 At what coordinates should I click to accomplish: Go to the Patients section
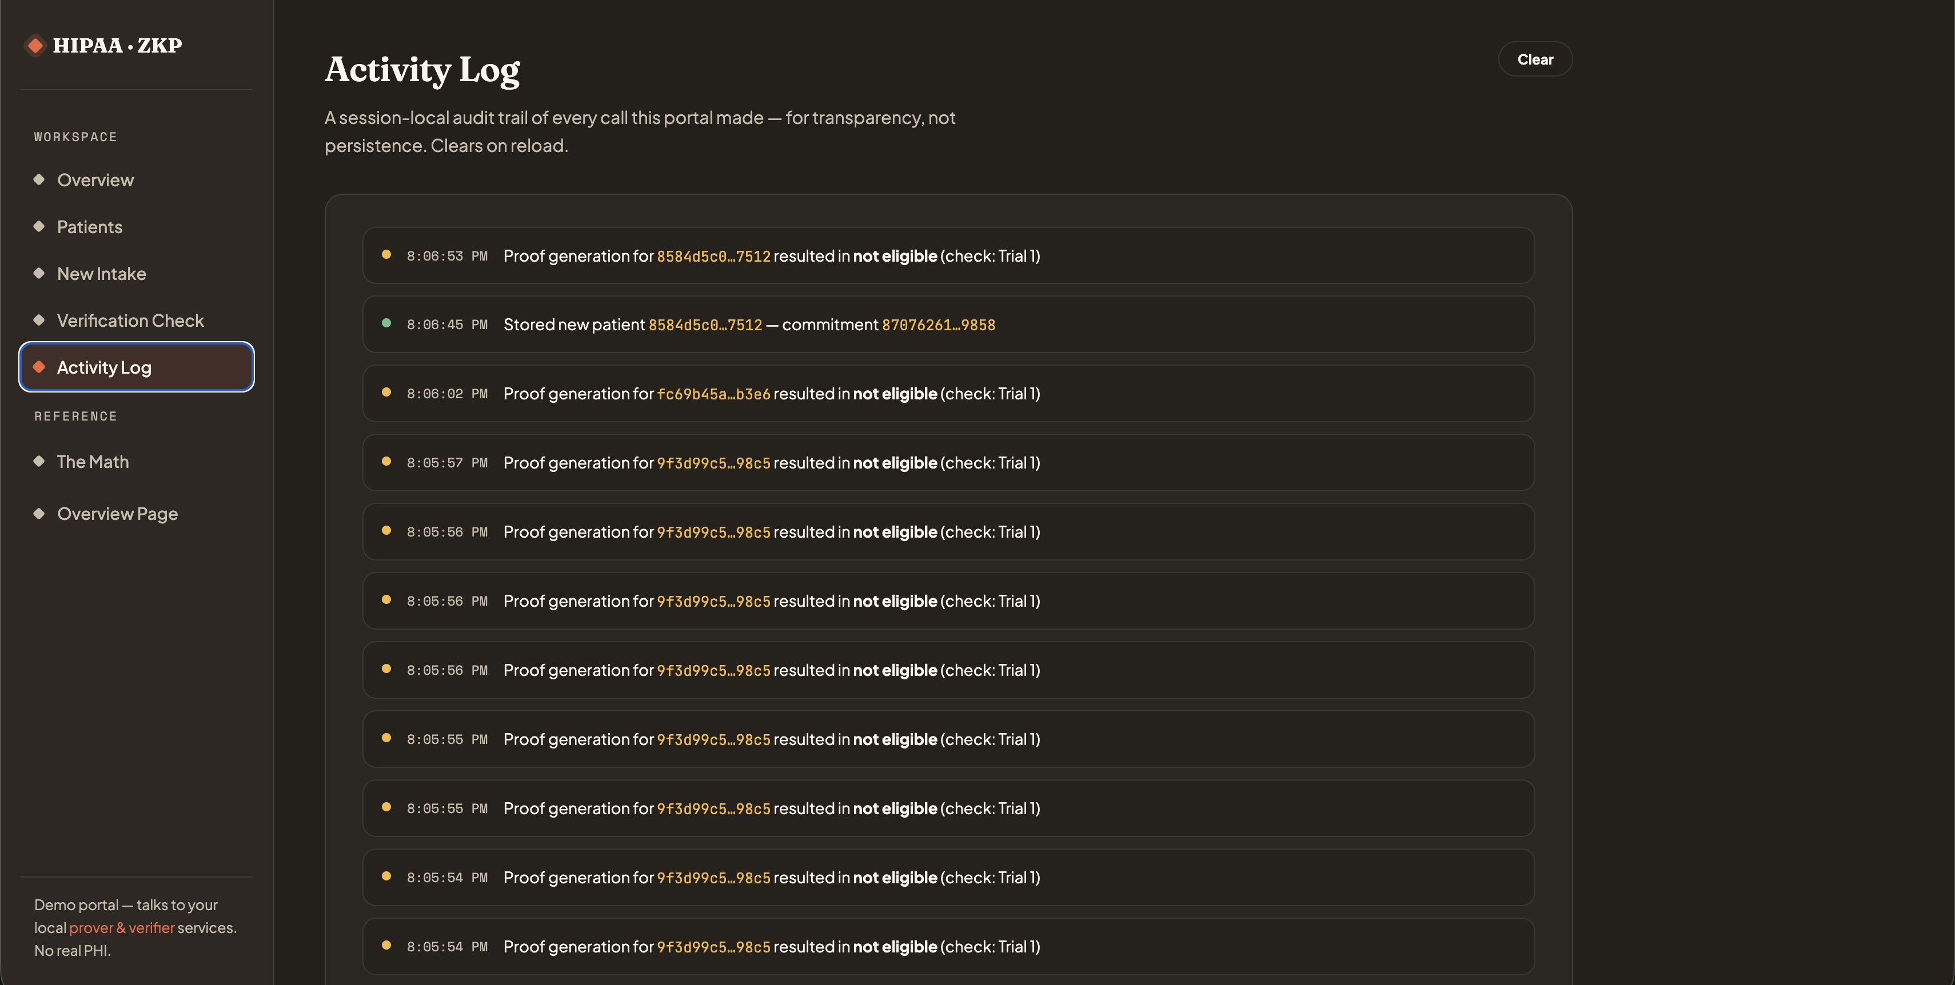click(x=137, y=227)
